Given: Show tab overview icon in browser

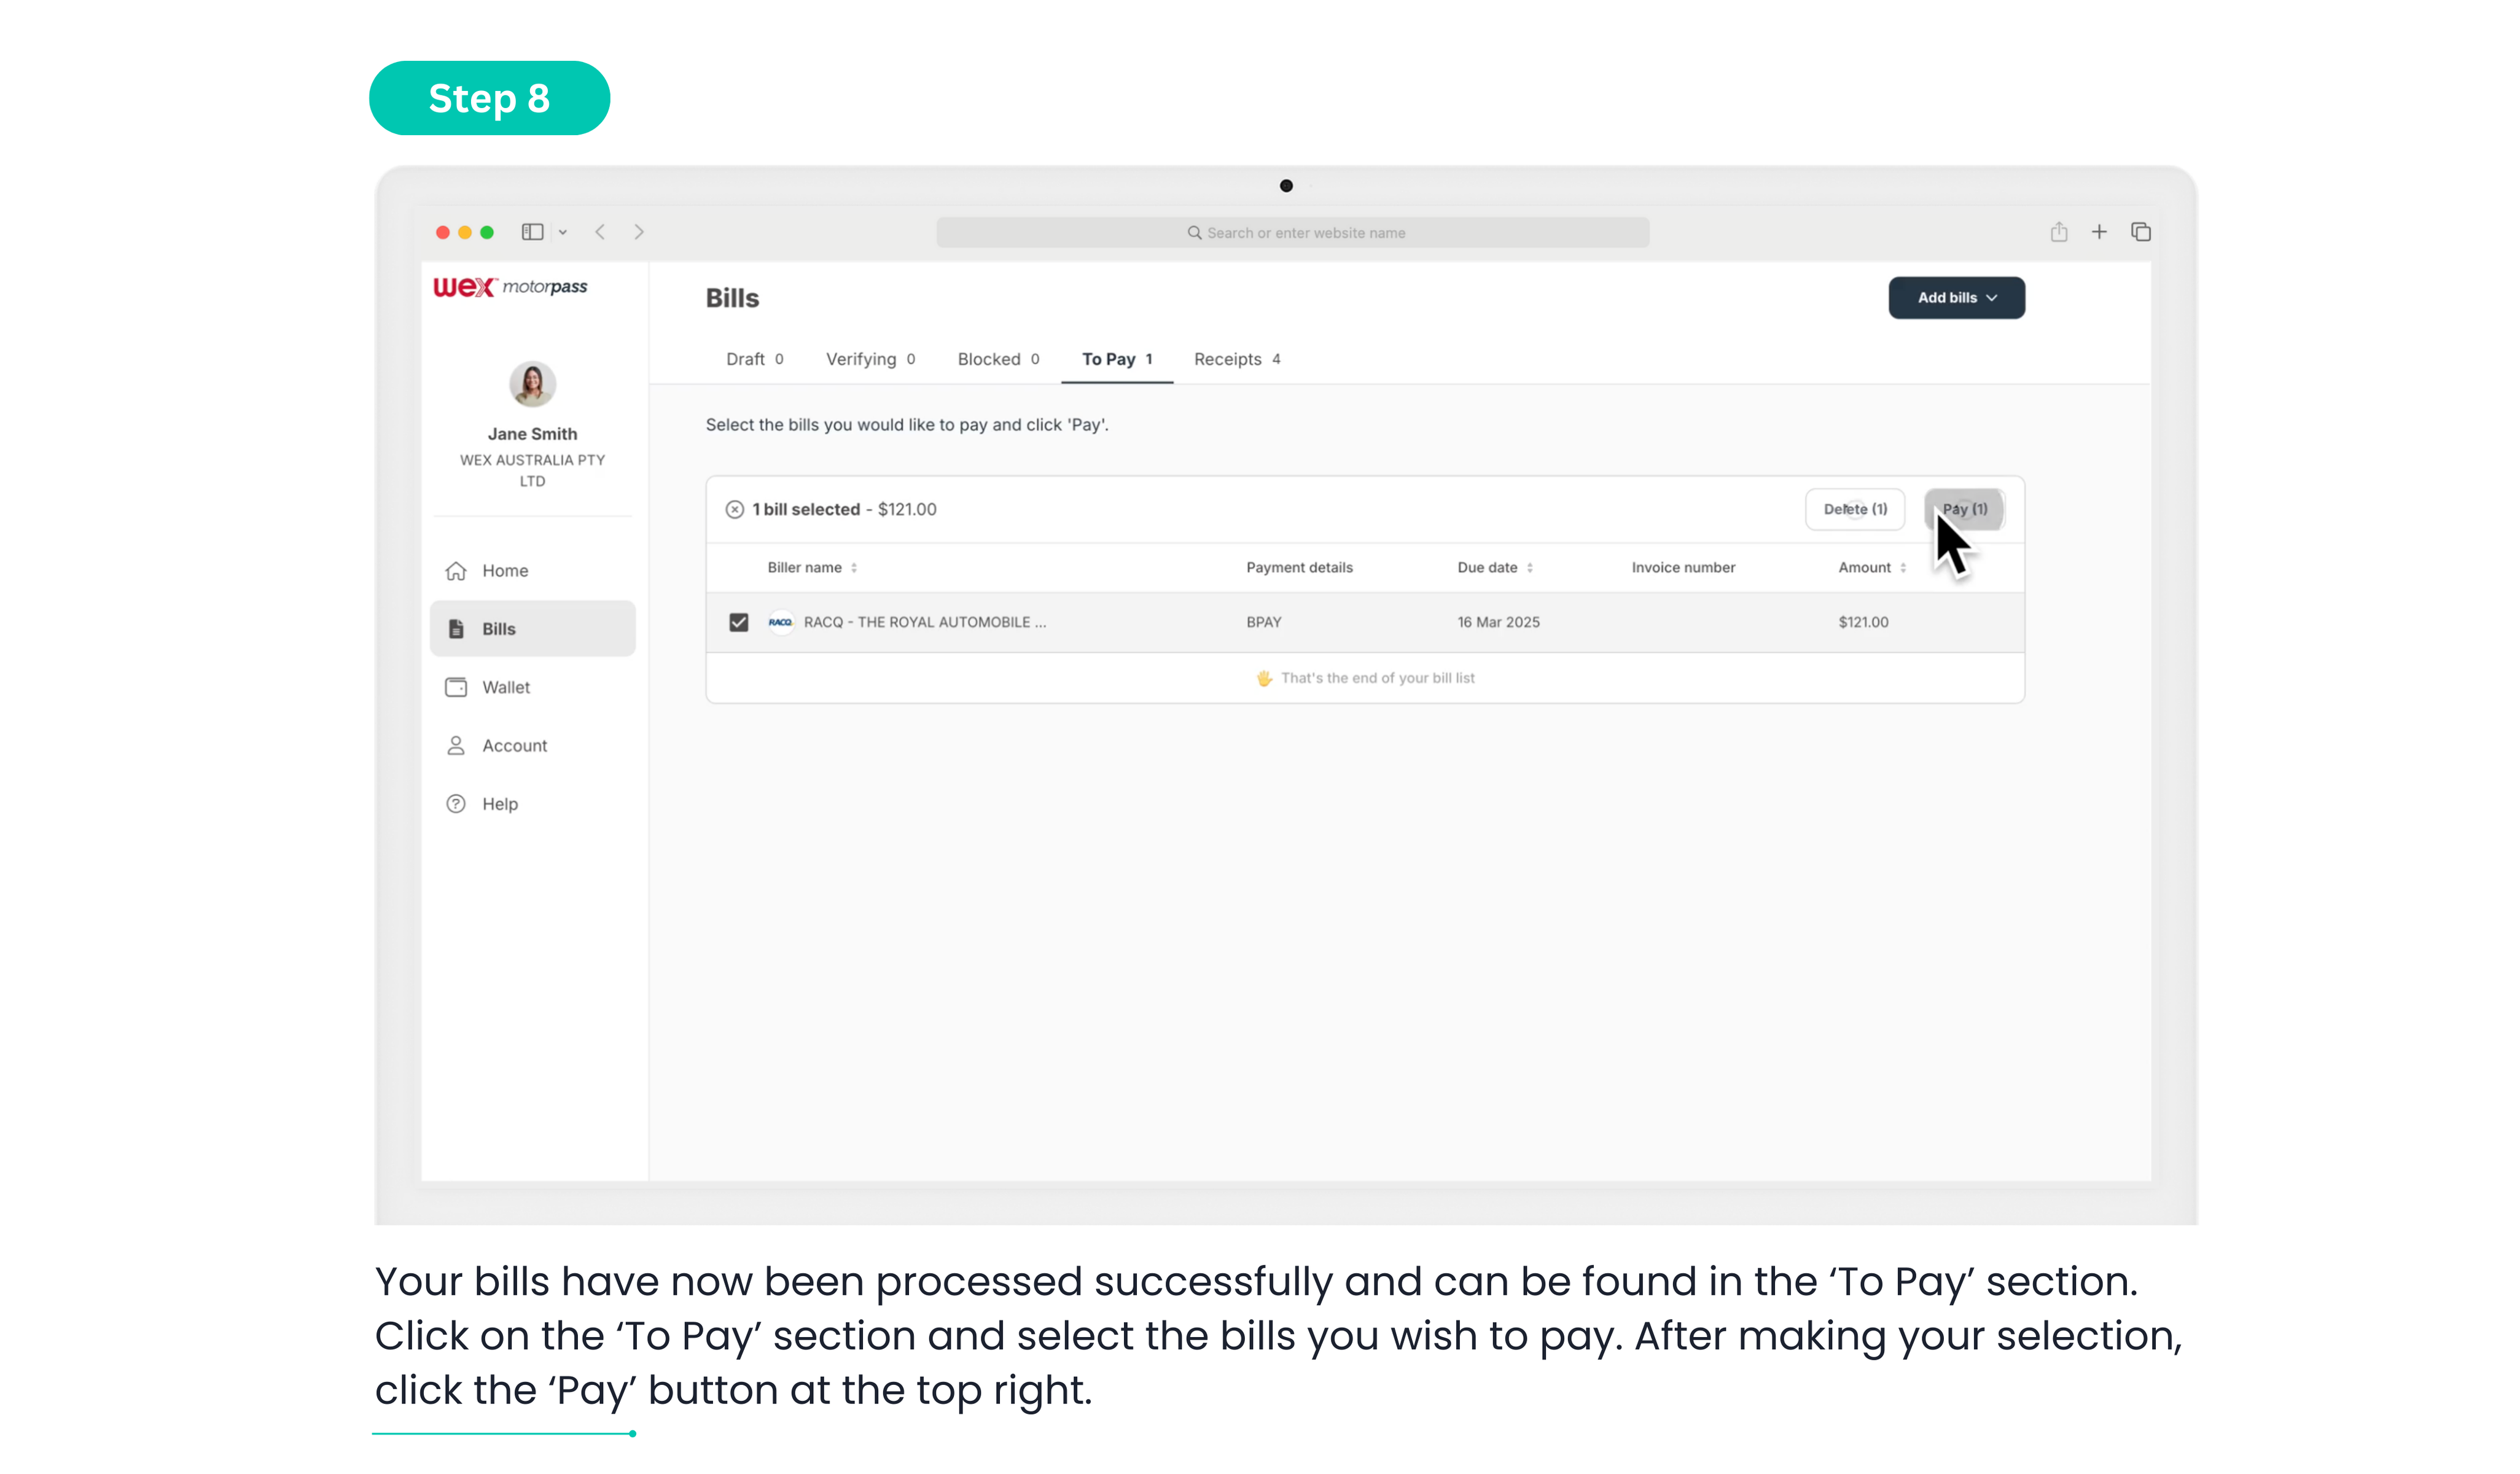Looking at the screenshot, I should pos(2141,232).
